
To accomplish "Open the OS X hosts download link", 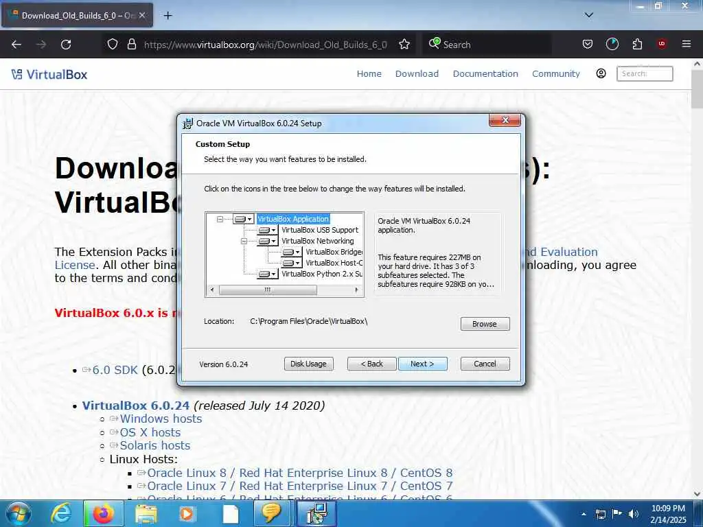I will pos(150,432).
